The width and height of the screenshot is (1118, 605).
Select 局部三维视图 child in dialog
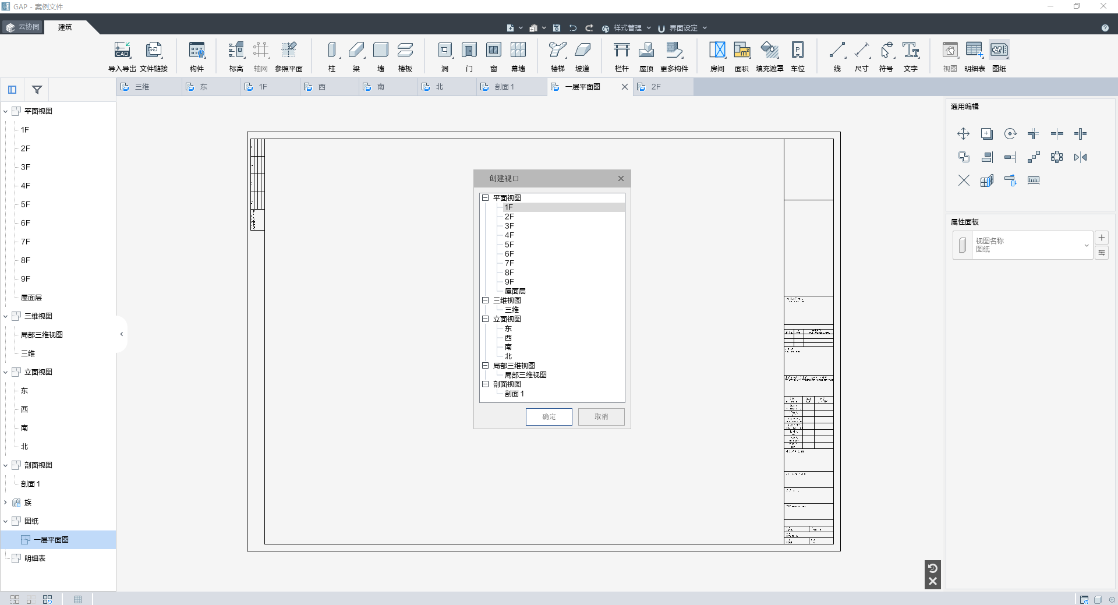coord(526,375)
